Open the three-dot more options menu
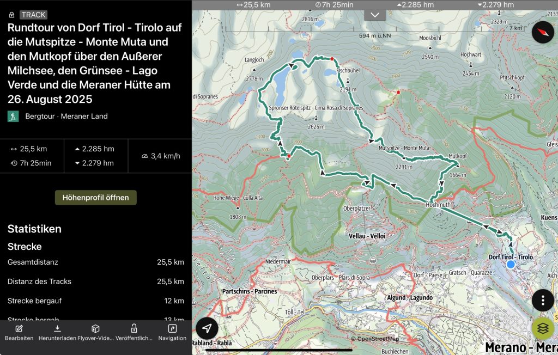This screenshot has height=355, width=558. pyautogui.click(x=543, y=300)
